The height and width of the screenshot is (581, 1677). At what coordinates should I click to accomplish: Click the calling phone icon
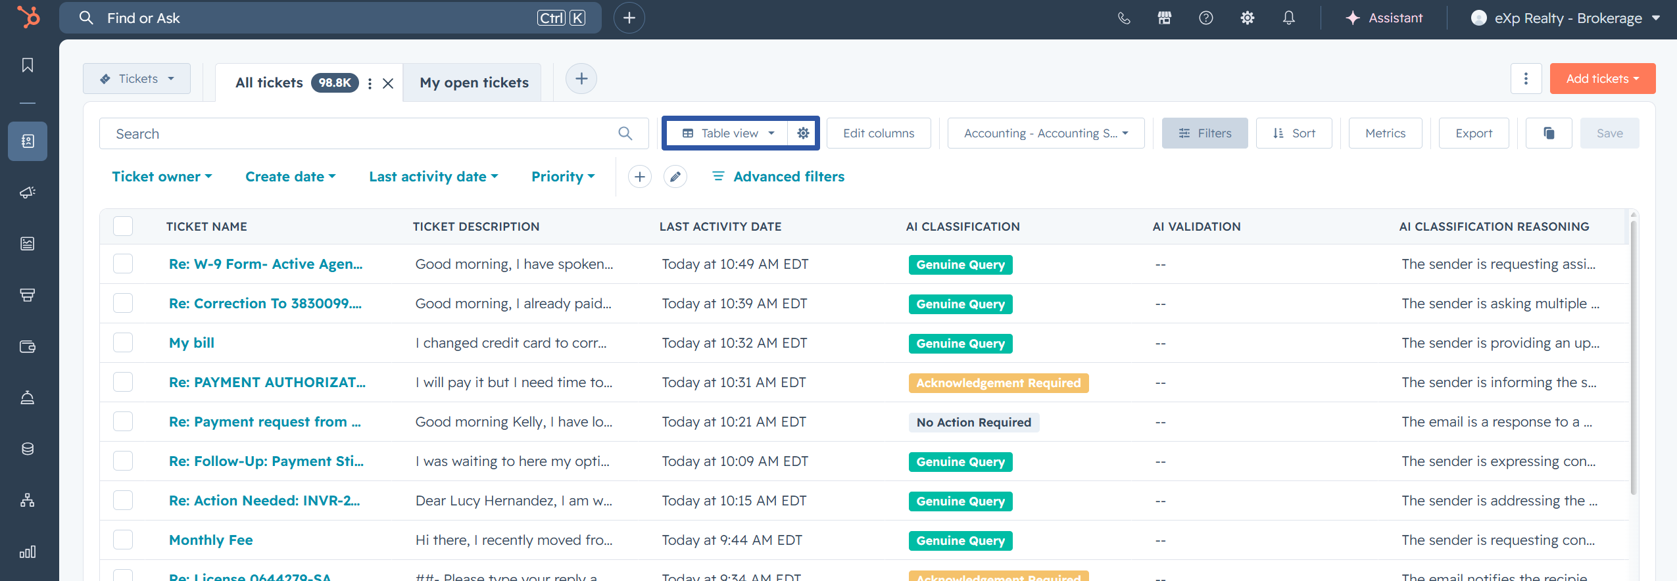(x=1124, y=18)
